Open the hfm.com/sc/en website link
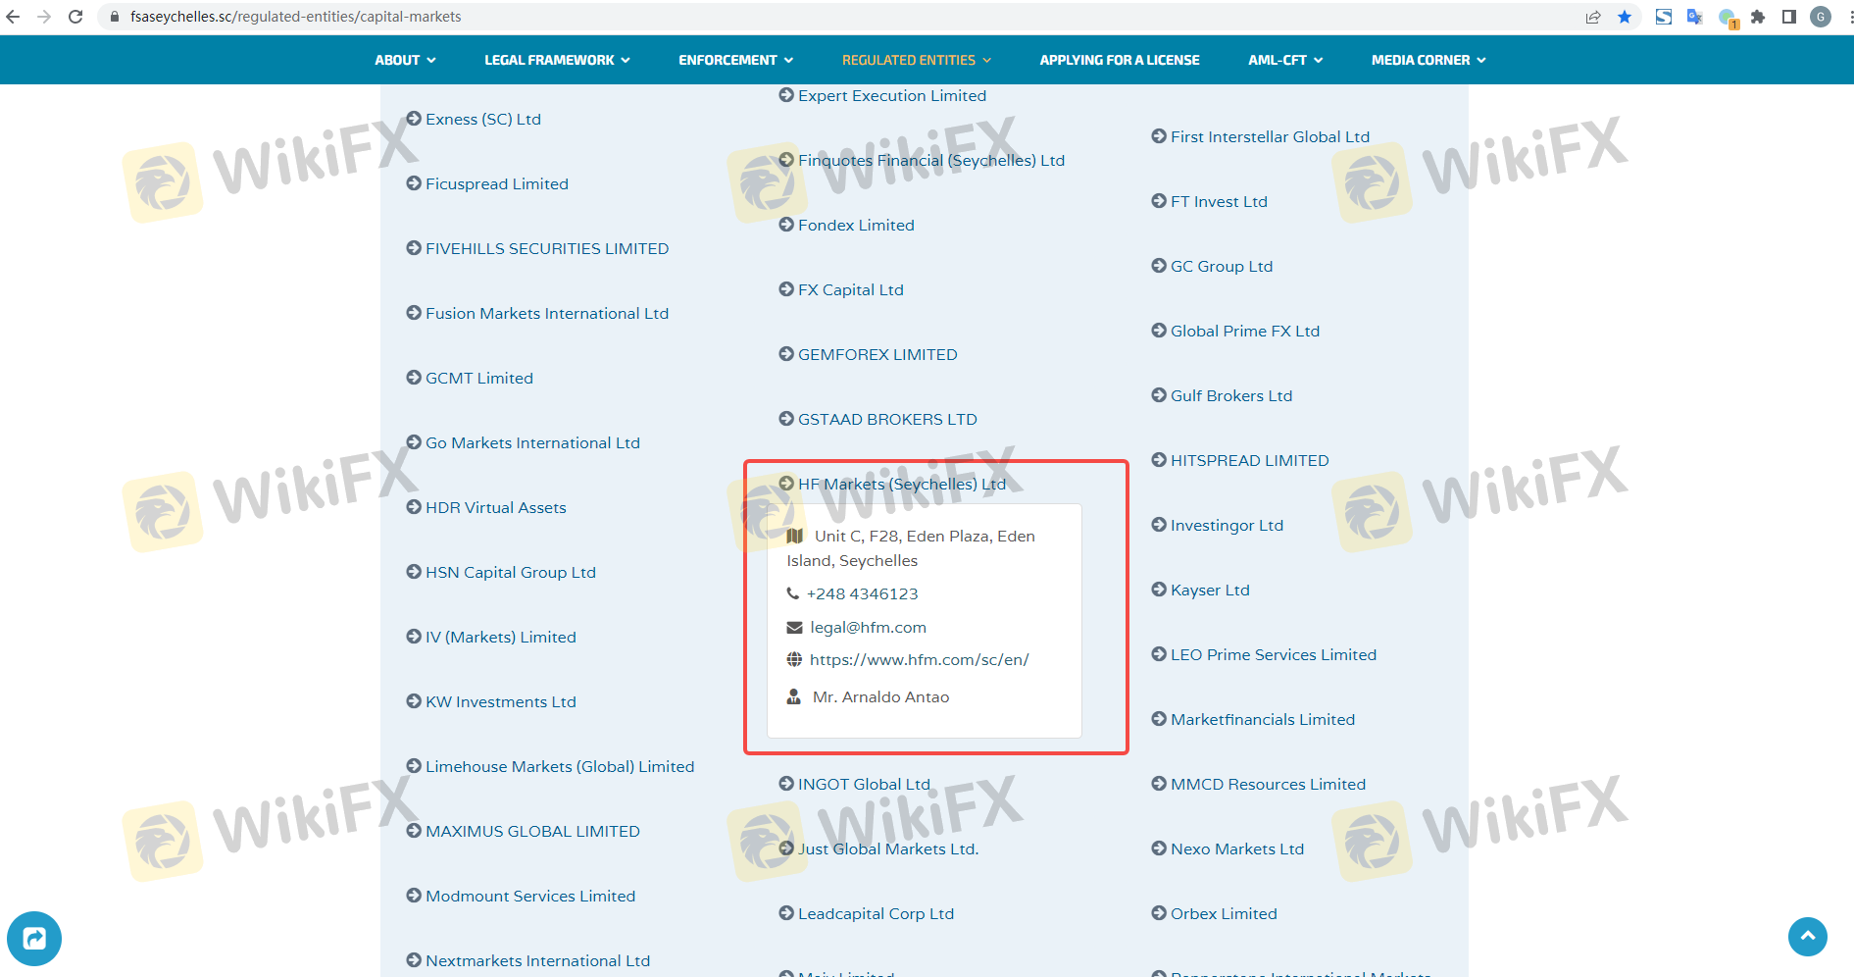 (x=919, y=660)
